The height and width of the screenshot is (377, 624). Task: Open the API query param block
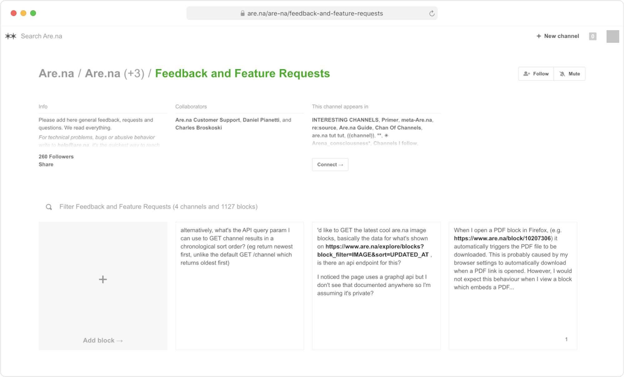click(240, 286)
